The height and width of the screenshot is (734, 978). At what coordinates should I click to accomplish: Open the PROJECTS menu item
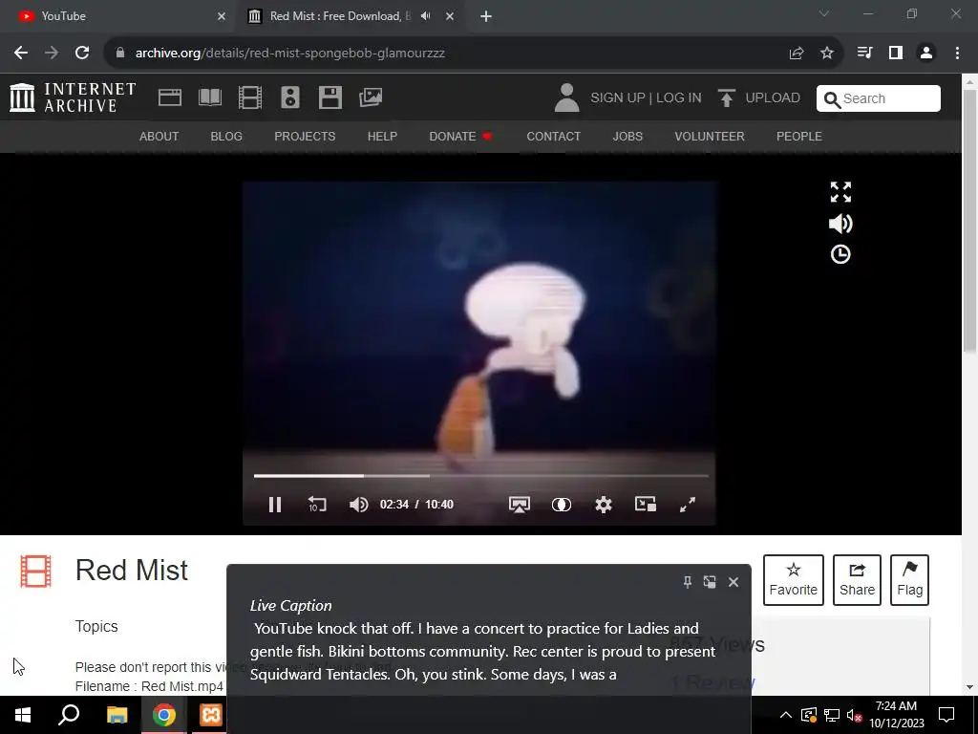[305, 136]
